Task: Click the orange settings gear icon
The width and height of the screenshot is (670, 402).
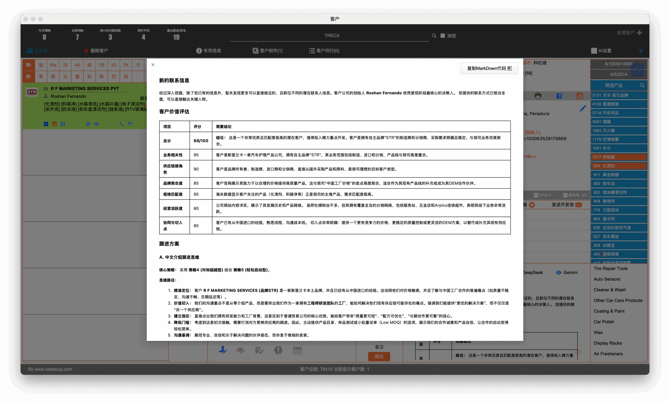Action: coord(532,205)
